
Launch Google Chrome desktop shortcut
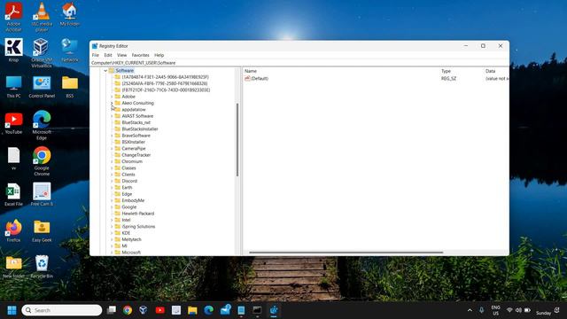tap(42, 161)
